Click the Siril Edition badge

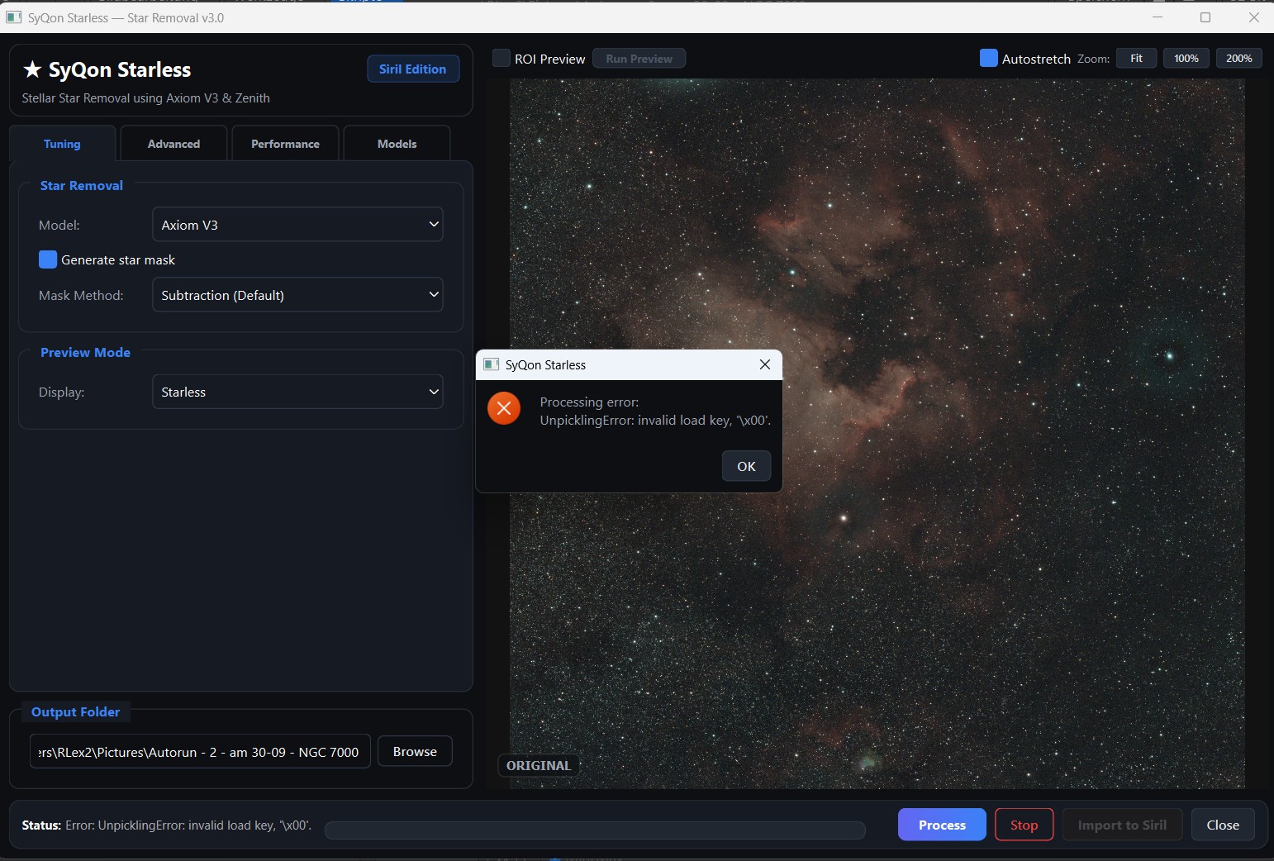[413, 69]
